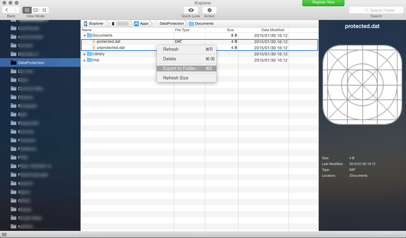Click the date modified of tmp row
Viewport: 406px width, 238px height.
(271, 60)
